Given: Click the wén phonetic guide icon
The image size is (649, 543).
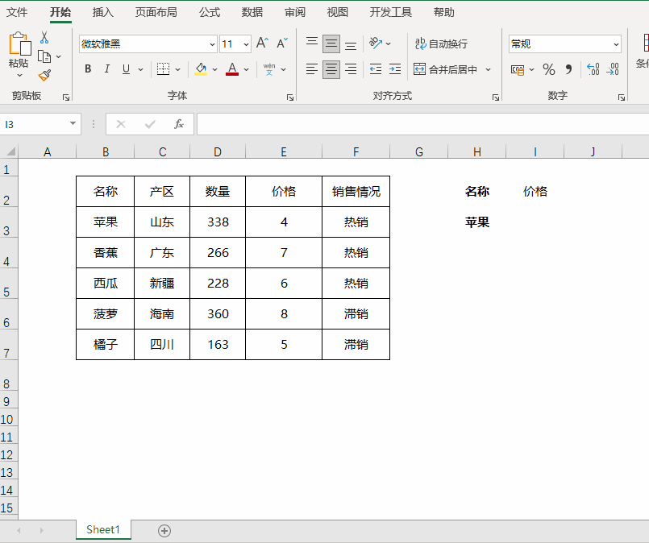Looking at the screenshot, I should tap(269, 69).
